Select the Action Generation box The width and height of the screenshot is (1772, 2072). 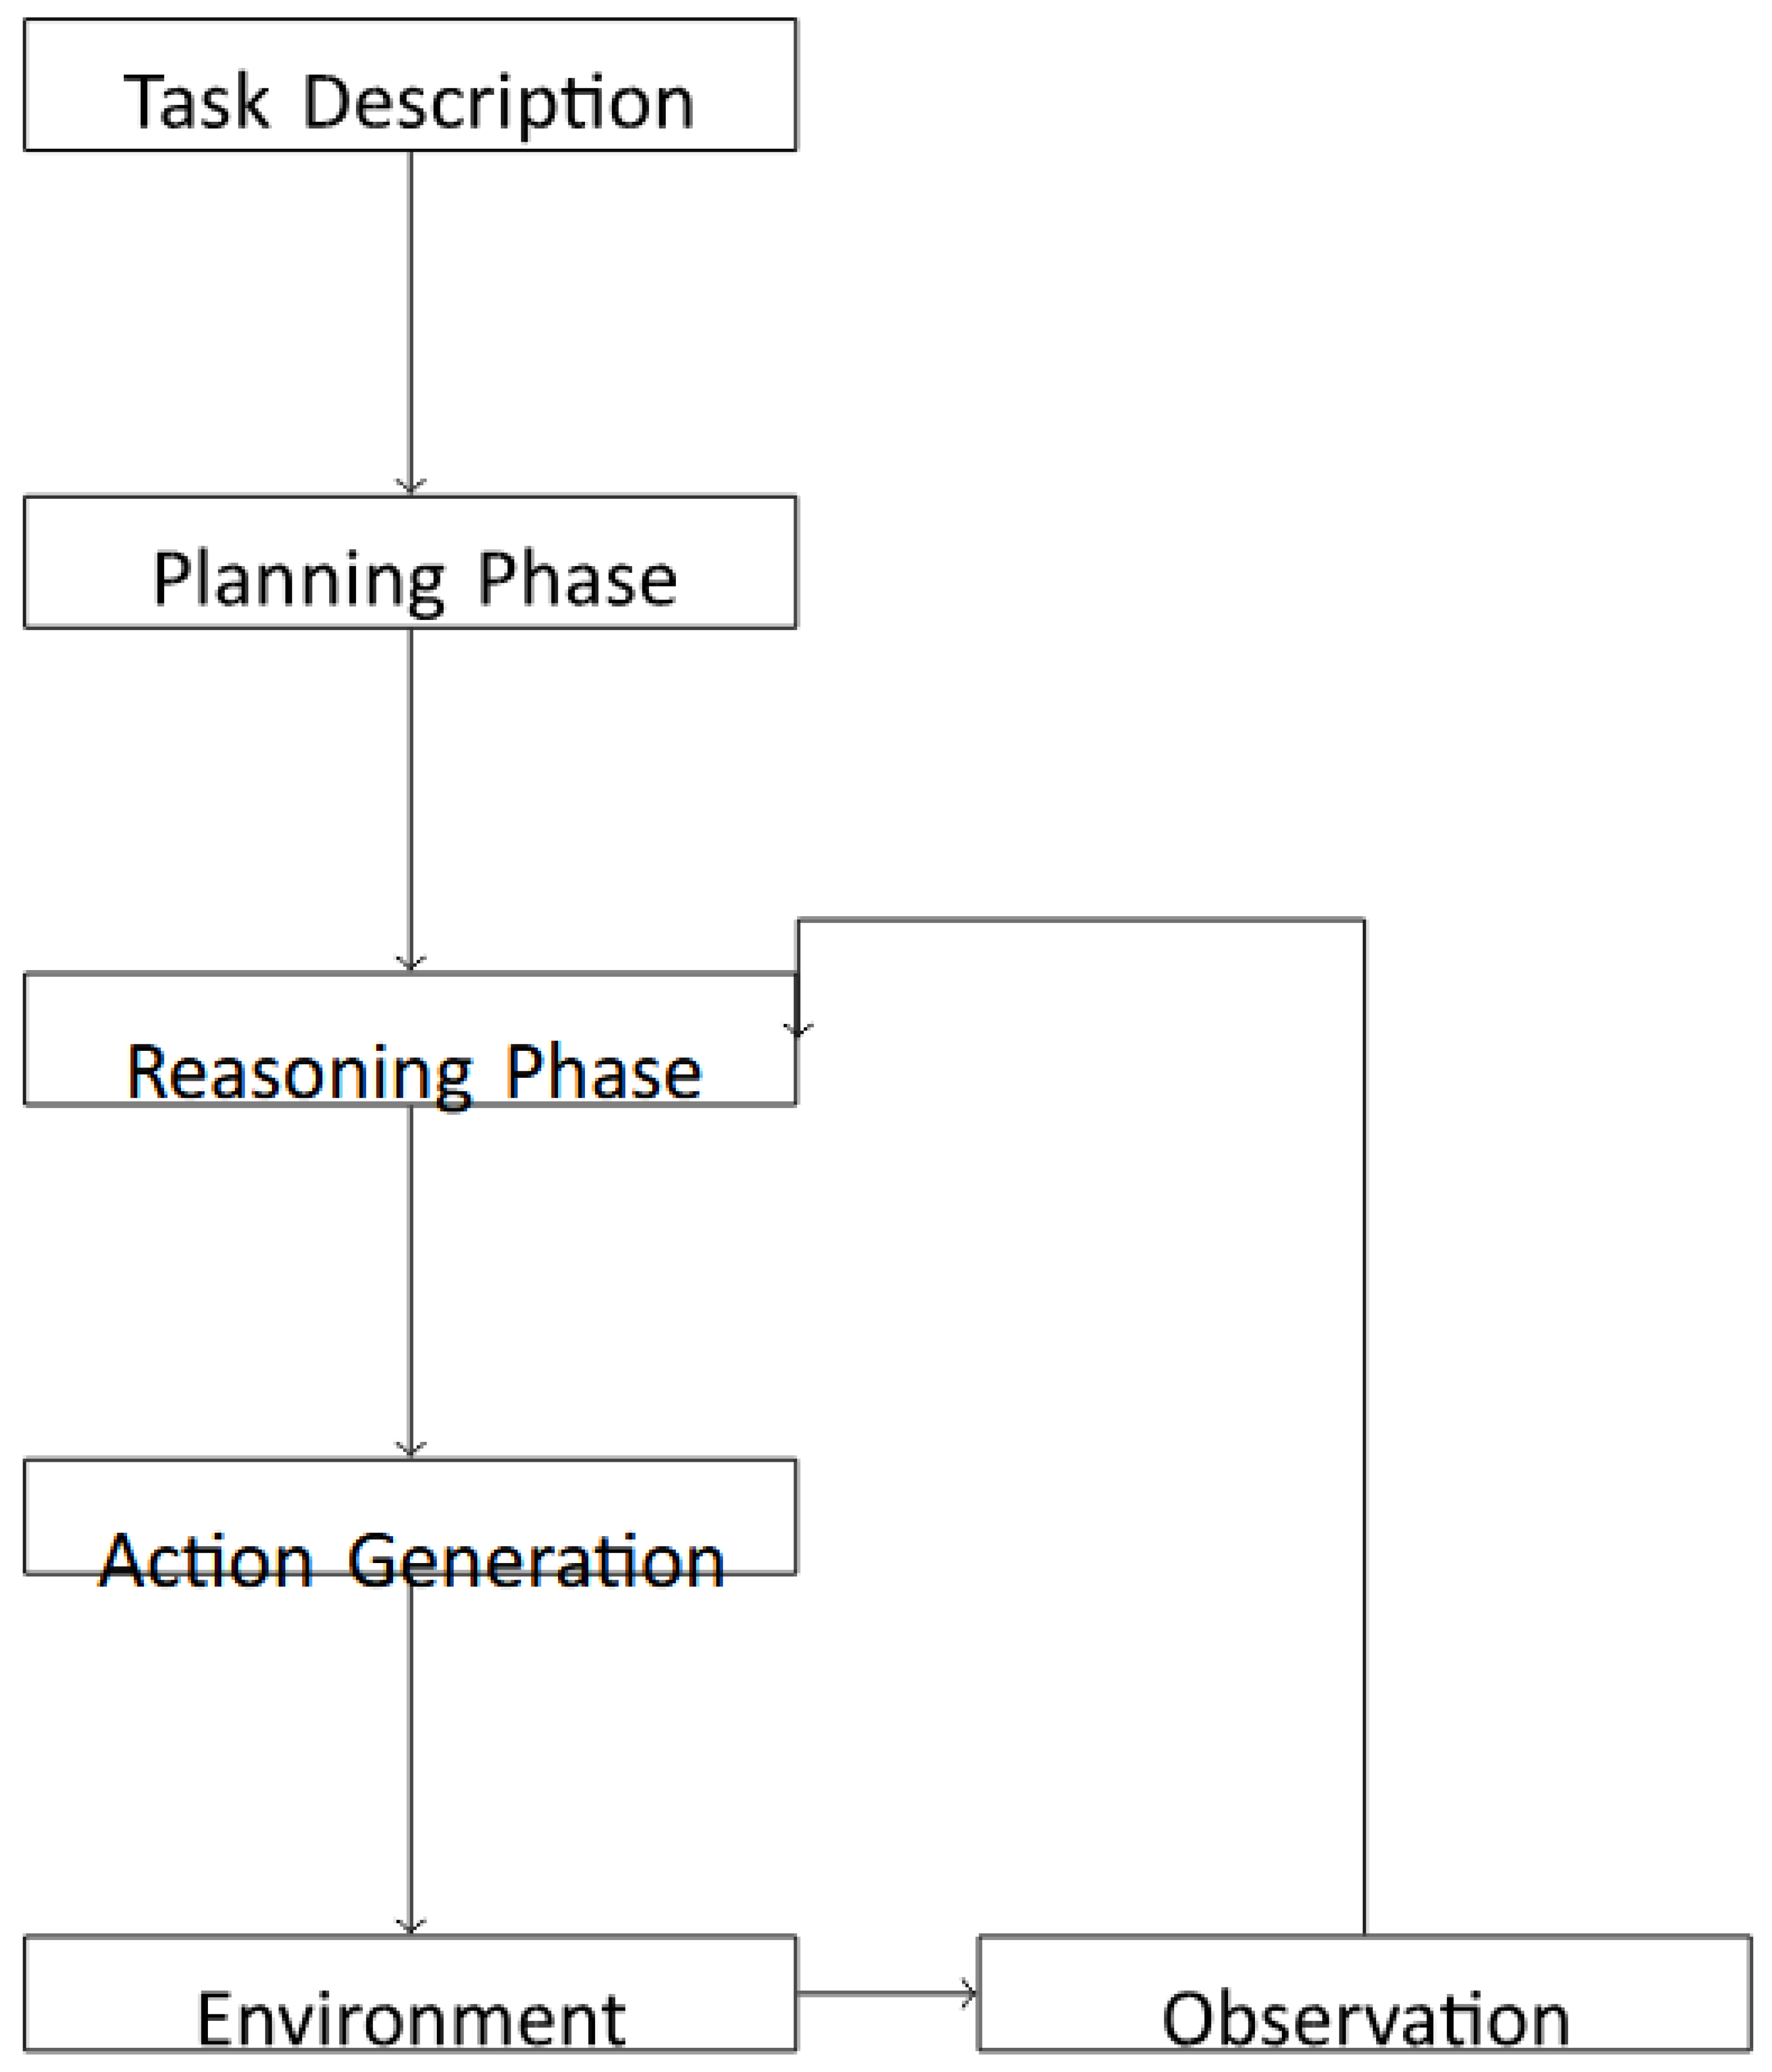click(410, 1516)
